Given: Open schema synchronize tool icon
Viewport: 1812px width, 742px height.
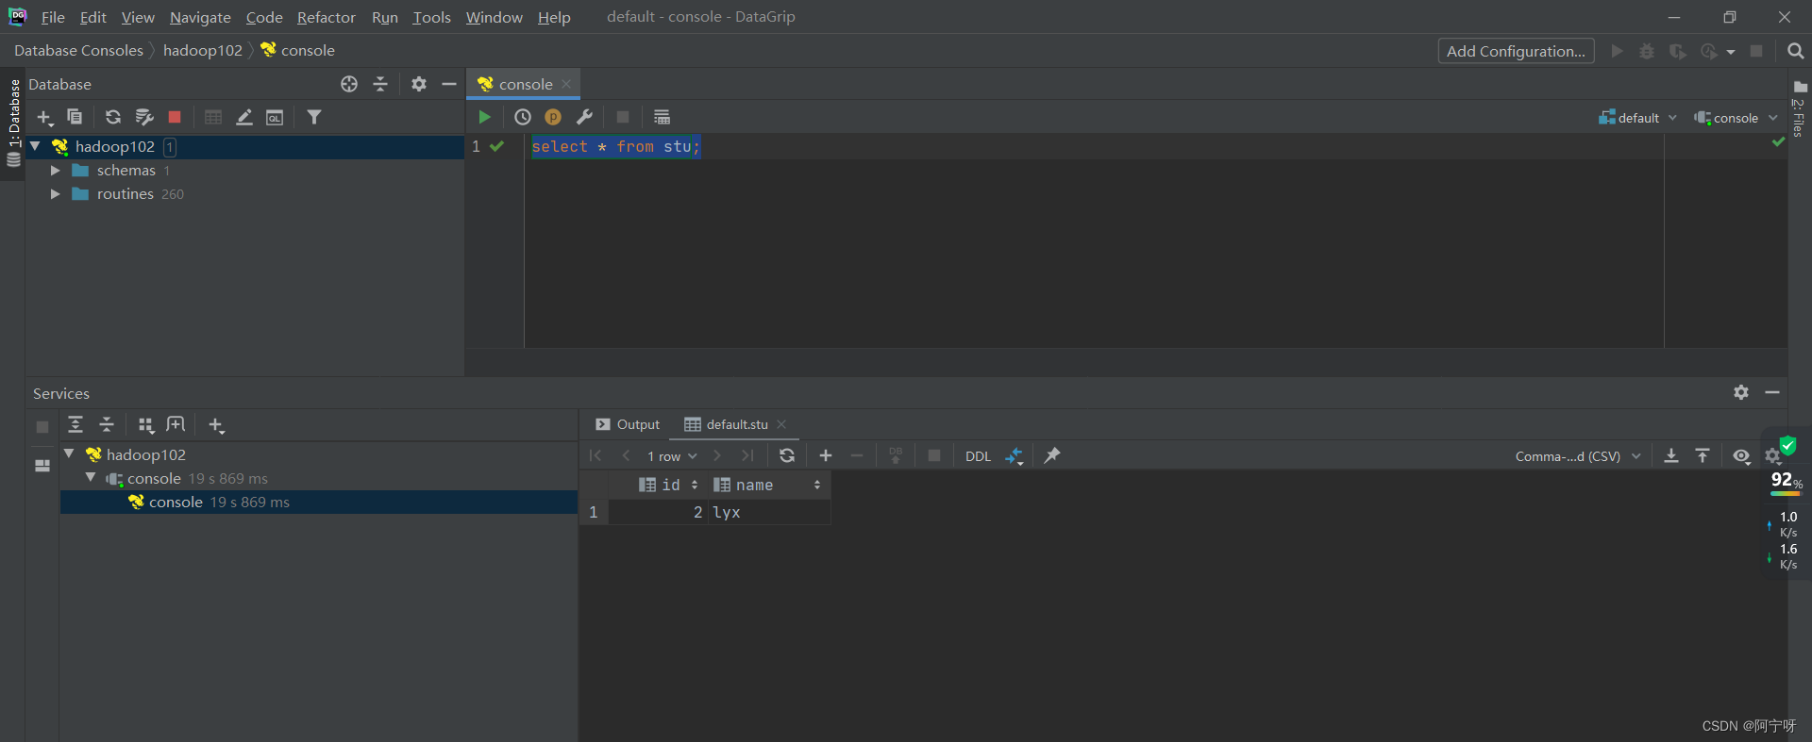Looking at the screenshot, I should 143,117.
